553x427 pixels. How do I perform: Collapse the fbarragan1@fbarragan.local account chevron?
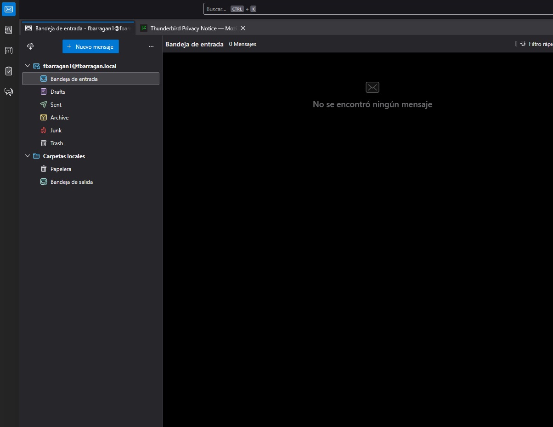coord(27,66)
